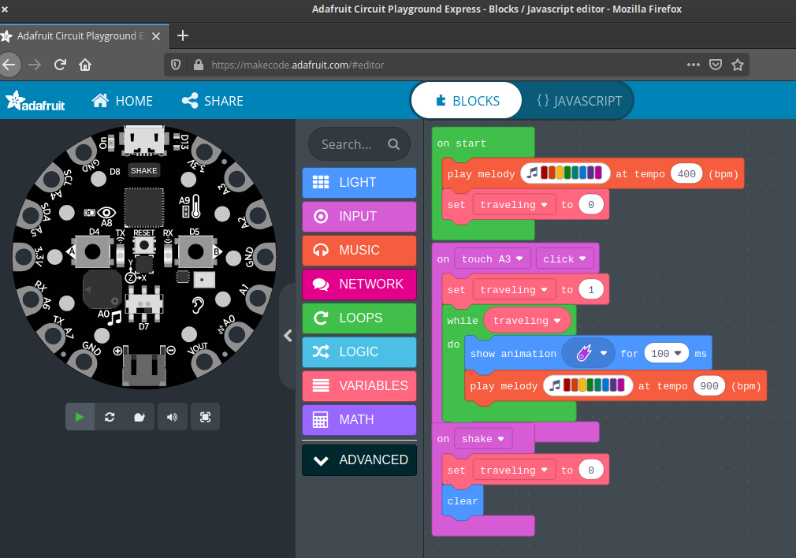
Task: Click the HOME button
Action: 122,101
